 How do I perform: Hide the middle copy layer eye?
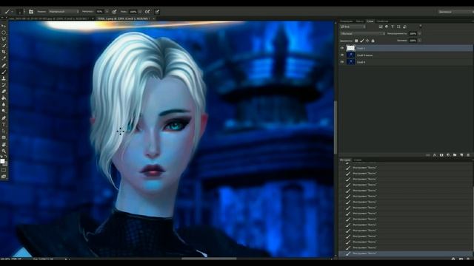[x=342, y=55]
